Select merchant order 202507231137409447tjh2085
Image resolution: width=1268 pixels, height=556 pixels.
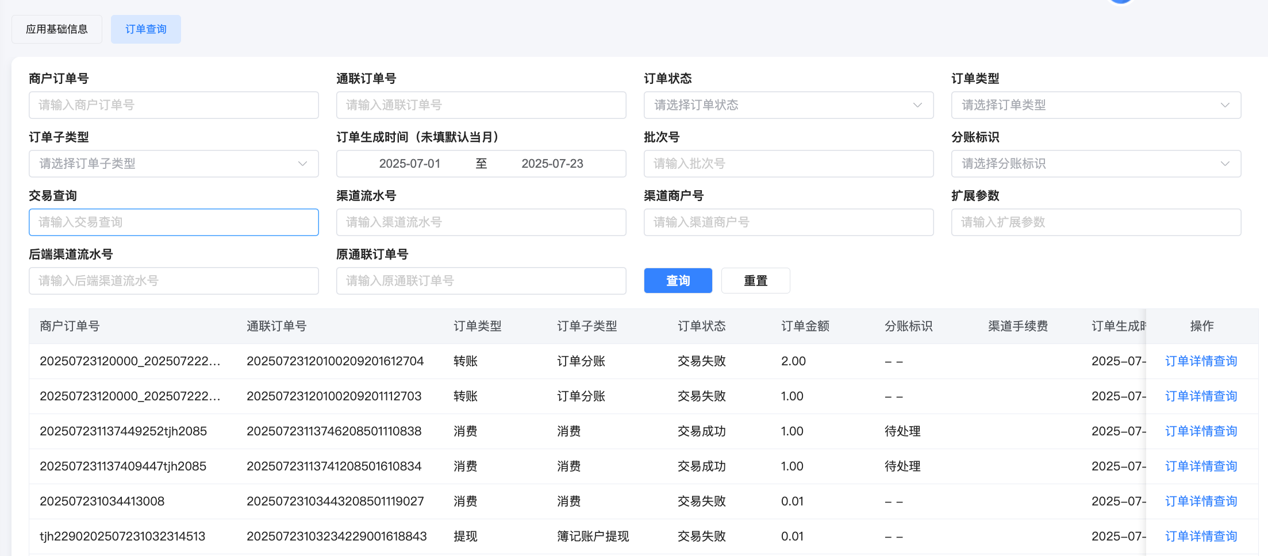[x=123, y=466]
